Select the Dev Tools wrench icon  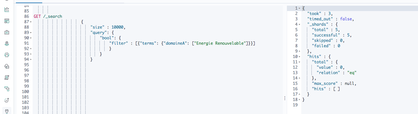(x=7, y=111)
